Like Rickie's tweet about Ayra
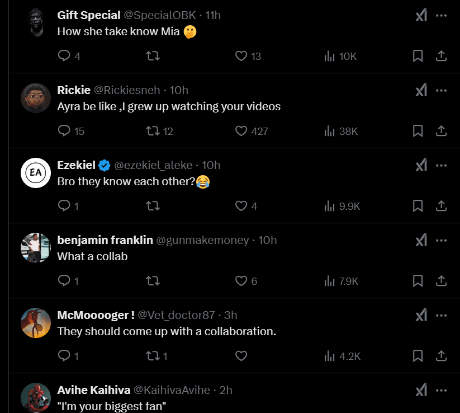Screen dimensions: 460x413 point(241,131)
